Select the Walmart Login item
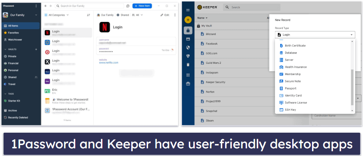 tap(67, 42)
